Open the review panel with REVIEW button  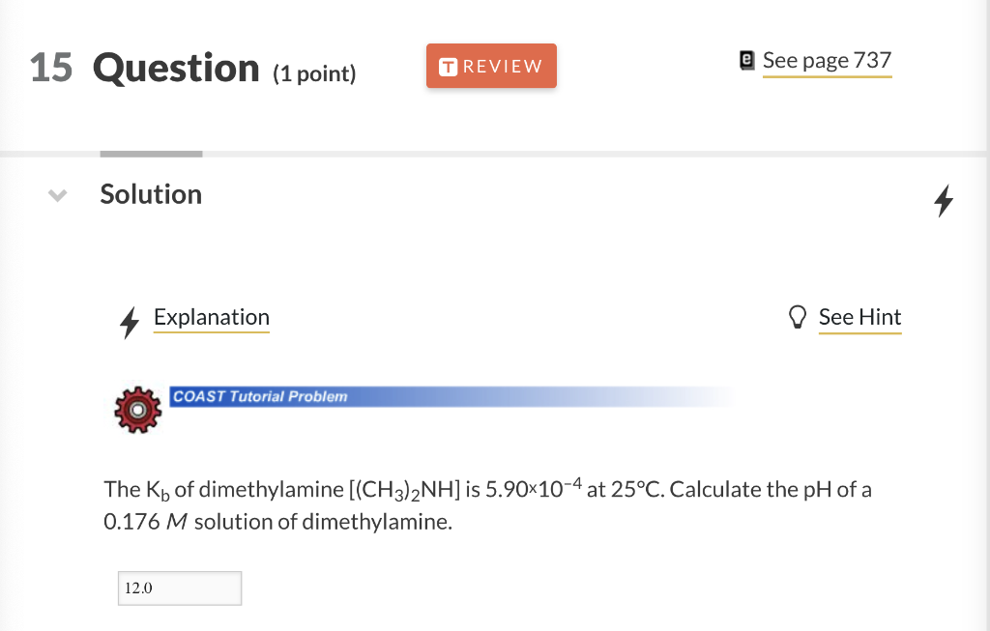click(x=491, y=66)
